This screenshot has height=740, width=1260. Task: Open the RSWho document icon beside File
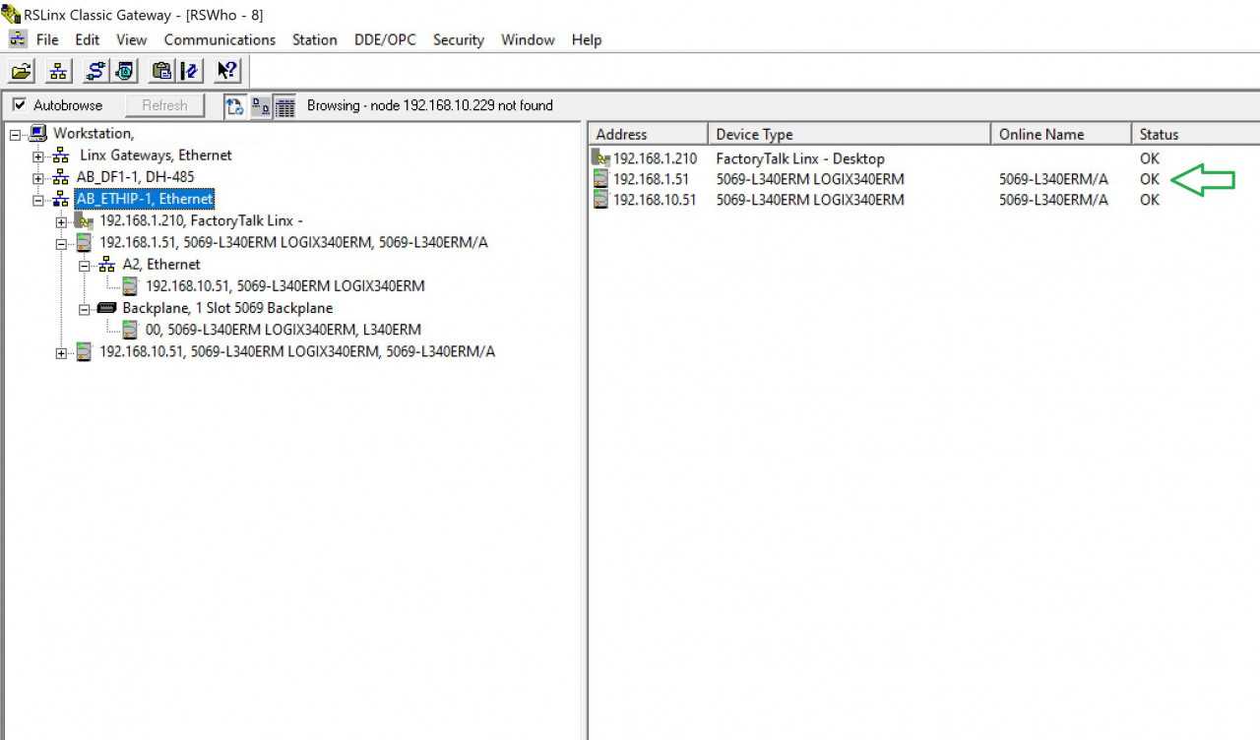pos(18,39)
